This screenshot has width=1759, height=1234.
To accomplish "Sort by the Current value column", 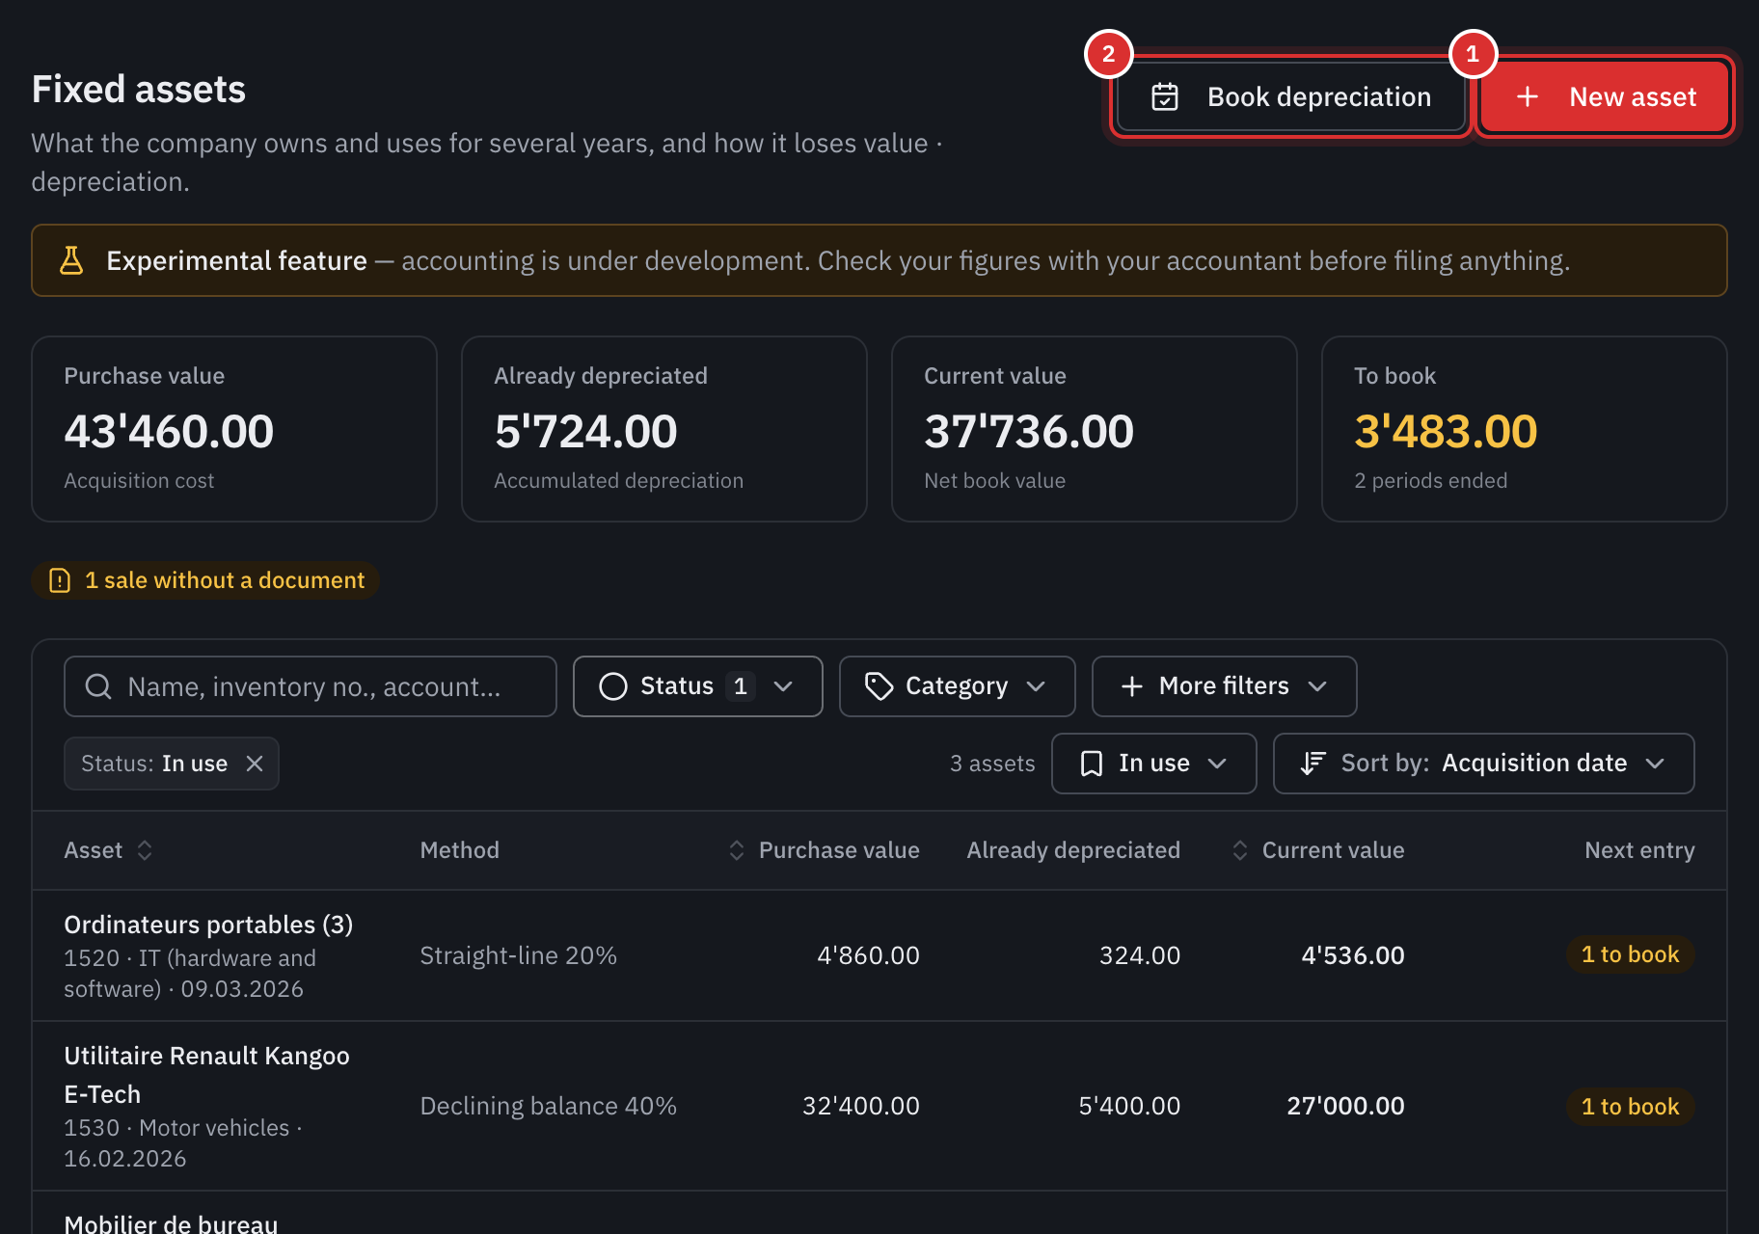I will 1318,850.
